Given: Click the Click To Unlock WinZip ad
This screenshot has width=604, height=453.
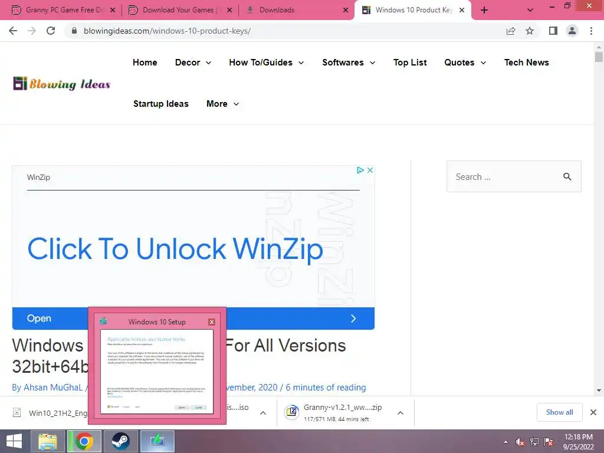Looking at the screenshot, I should tap(175, 248).
